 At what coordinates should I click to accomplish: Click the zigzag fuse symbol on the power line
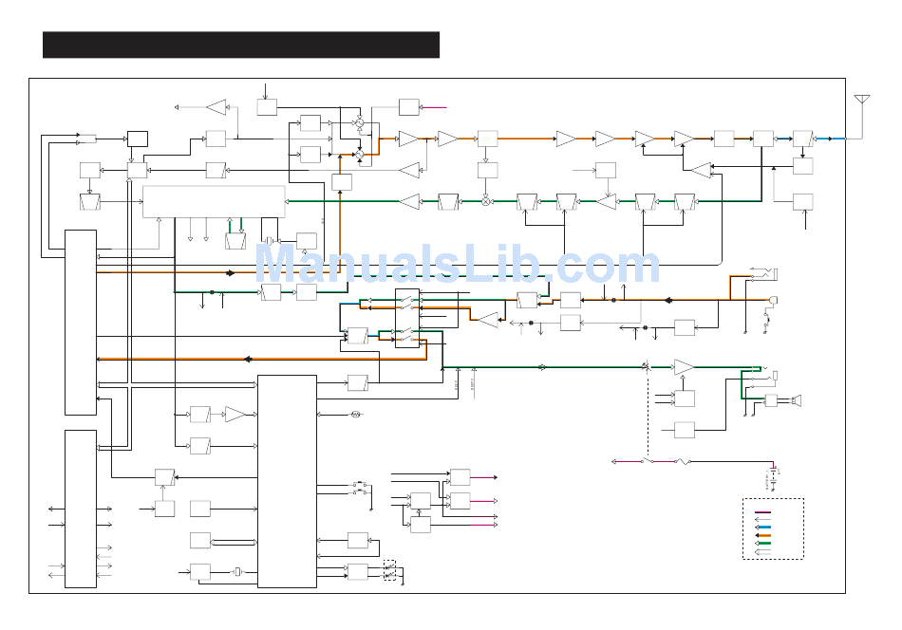[x=683, y=461]
